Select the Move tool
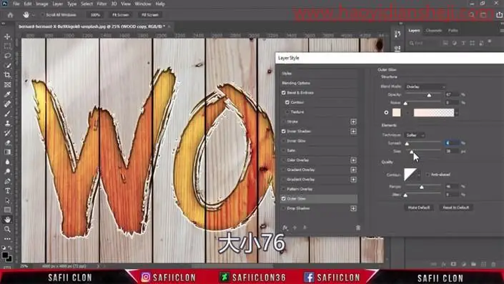504x284 pixels. point(7,36)
